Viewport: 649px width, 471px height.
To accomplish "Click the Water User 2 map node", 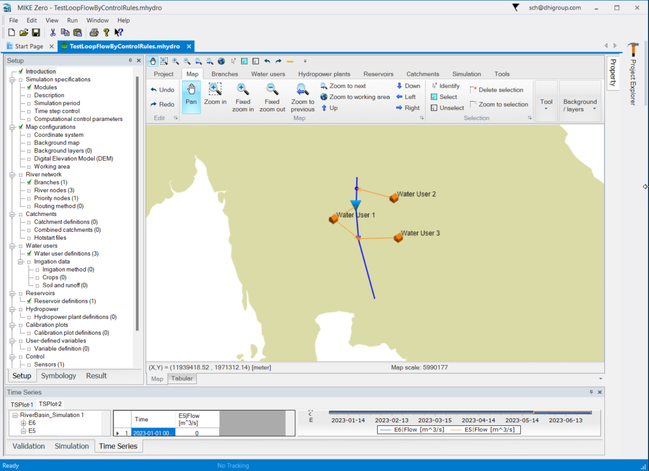I will click(394, 198).
